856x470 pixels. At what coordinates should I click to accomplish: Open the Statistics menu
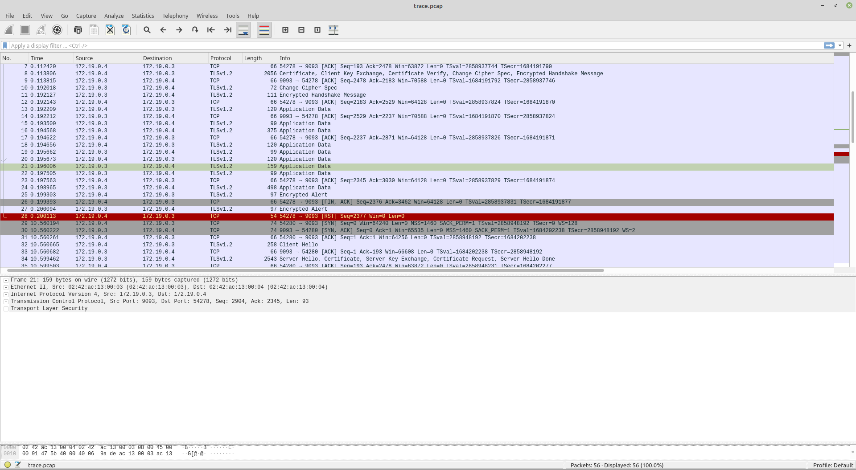143,16
